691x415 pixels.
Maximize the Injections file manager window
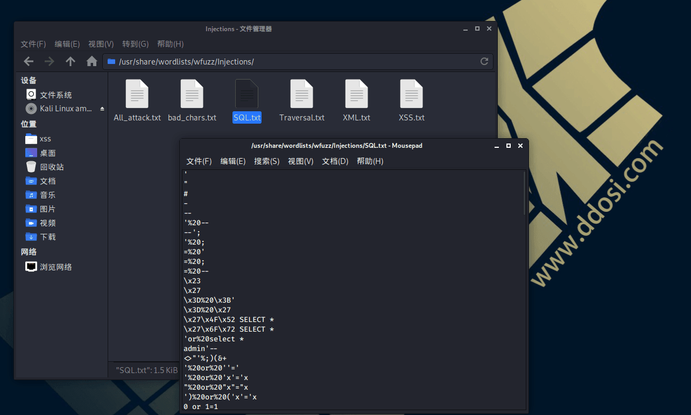tap(477, 28)
